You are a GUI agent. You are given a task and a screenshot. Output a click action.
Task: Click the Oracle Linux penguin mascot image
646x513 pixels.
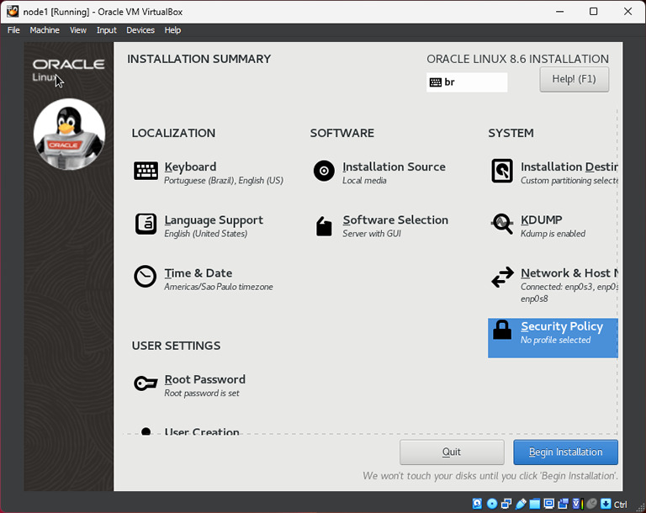(69, 134)
